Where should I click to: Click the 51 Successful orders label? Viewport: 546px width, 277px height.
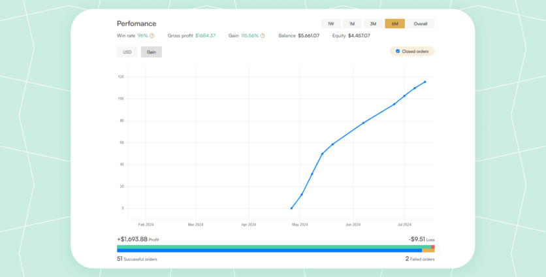tap(137, 259)
